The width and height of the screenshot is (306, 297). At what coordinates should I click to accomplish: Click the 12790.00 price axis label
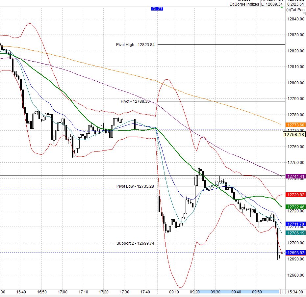tap(296, 98)
